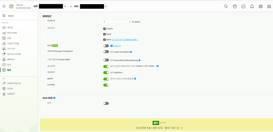273x132 pixels.
Task: Open 組織管理 in sidebar
Action: [x=11, y=94]
